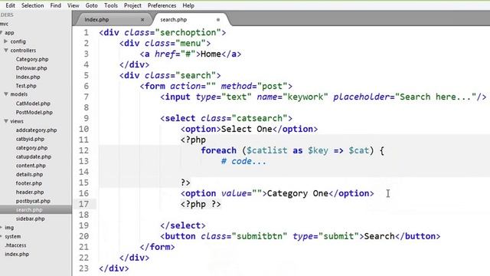Open catbyid.php in the sidebar

[x=30, y=139]
